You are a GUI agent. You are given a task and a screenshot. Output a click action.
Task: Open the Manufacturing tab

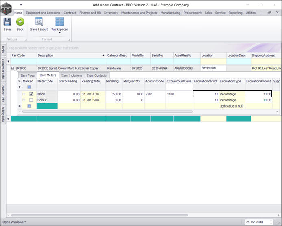[x=171, y=13]
